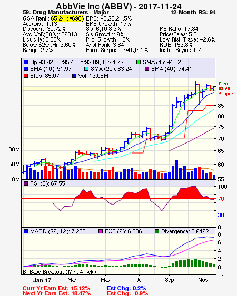Click the SMA (40): 74.41 label

(171, 69)
